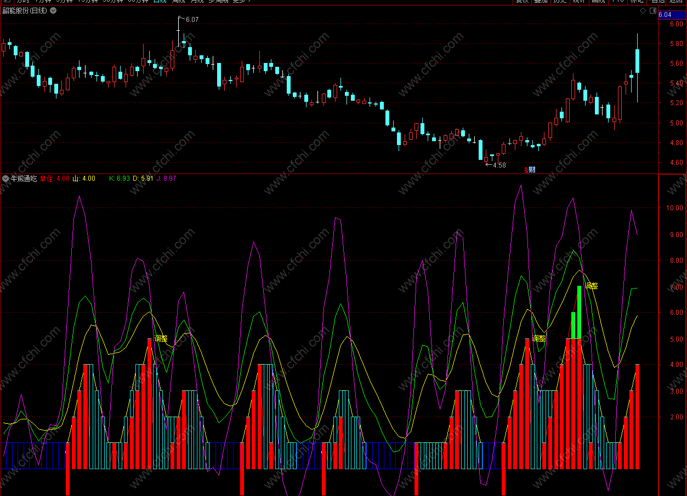
Task: Click the tall green indicator bar
Action: point(579,312)
